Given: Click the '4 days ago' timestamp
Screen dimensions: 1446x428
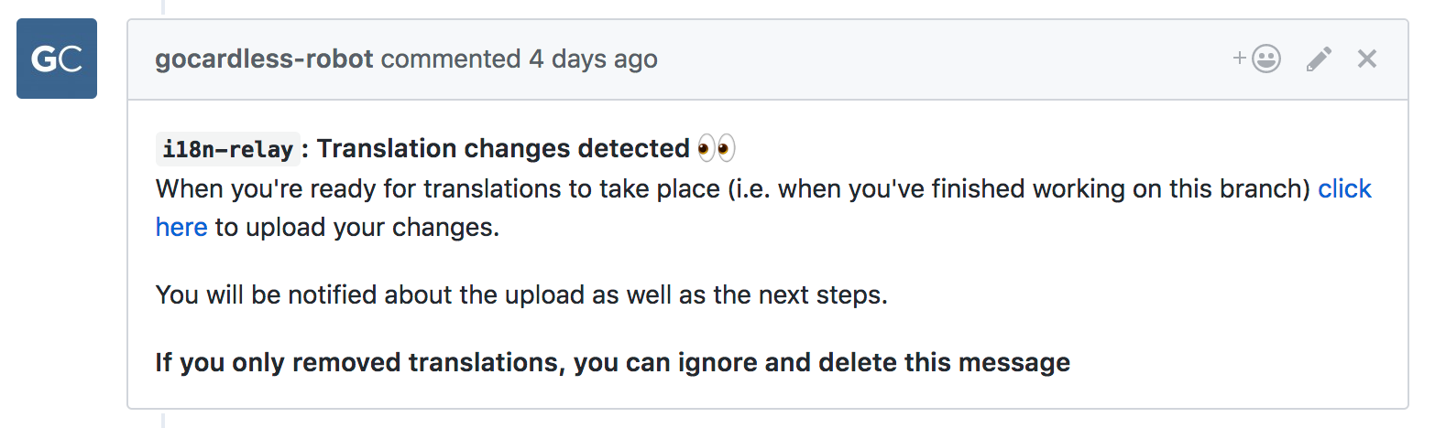Looking at the screenshot, I should click(x=593, y=59).
